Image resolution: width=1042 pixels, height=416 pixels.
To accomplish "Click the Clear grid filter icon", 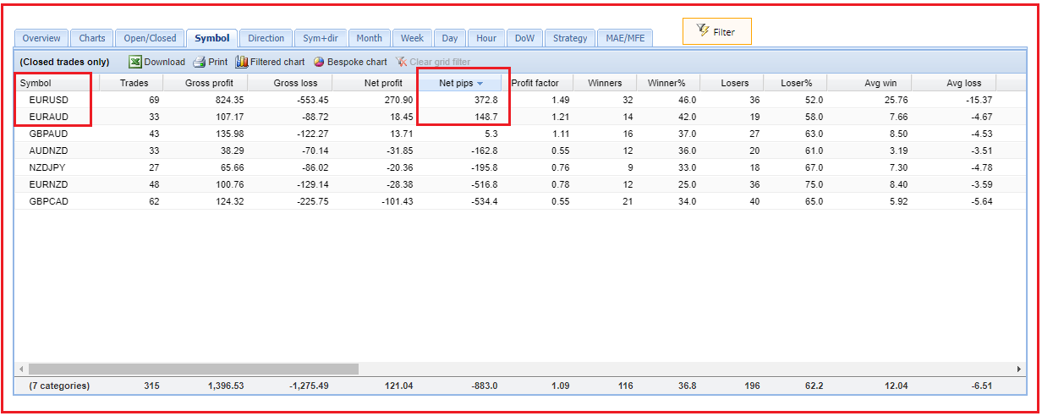I will coord(401,62).
